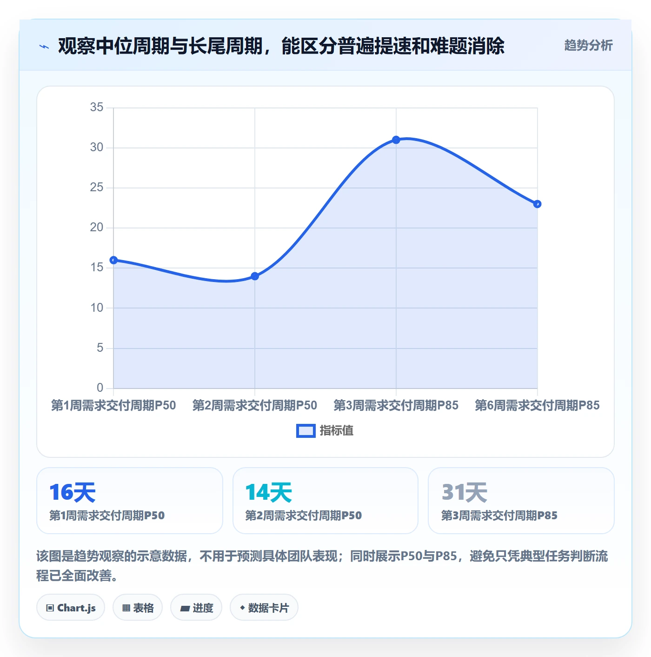This screenshot has width=651, height=657.
Task: Click the y-axis value 35
Action: pyautogui.click(x=97, y=107)
